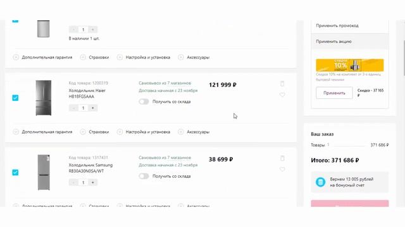
Task: Select the Samsung price '38 699 ₽'
Action: (x=221, y=160)
